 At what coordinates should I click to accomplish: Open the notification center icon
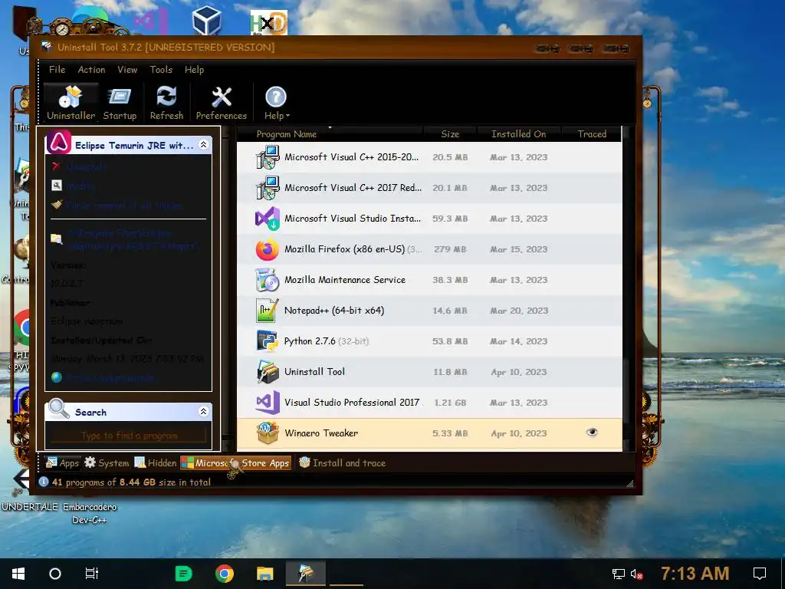(x=760, y=574)
